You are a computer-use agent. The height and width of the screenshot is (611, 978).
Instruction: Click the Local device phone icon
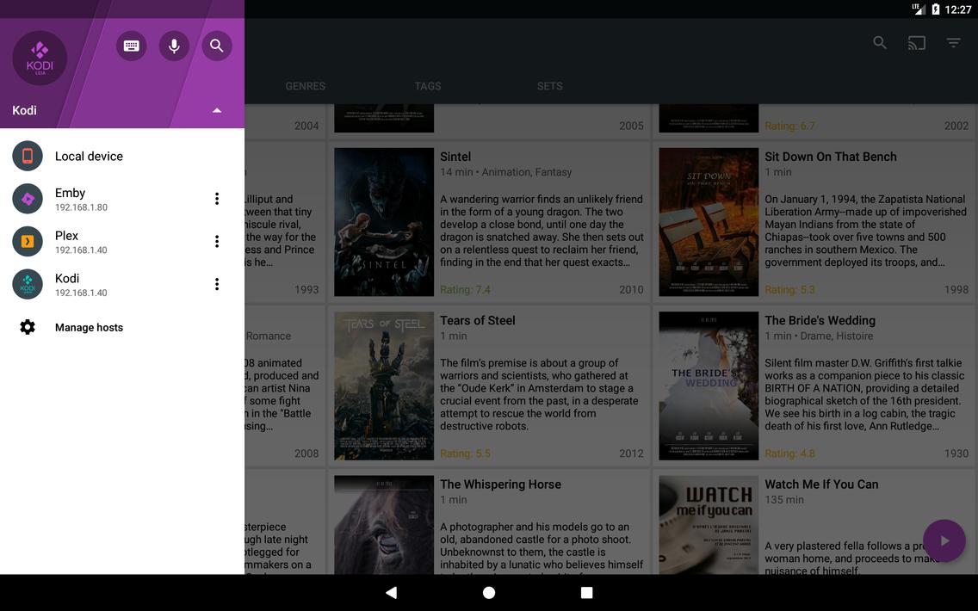[x=28, y=156]
